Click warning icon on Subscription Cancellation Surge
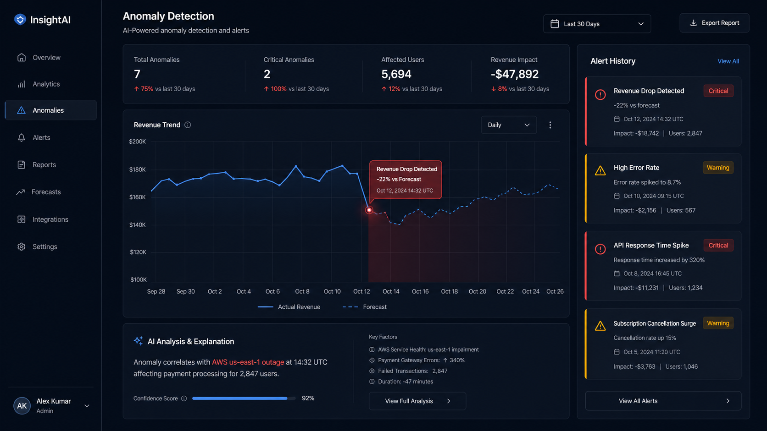Screen dimensions: 767x431 [x=600, y=326]
